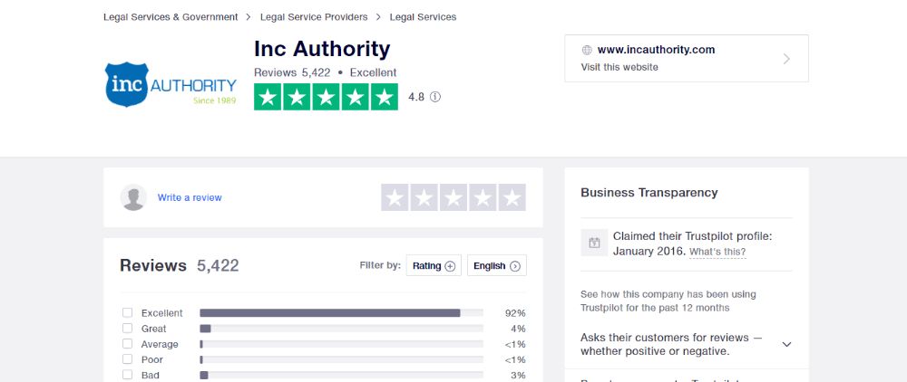Click the breadcrumb arrow after Legal Service Providers
This screenshot has height=382, width=907.
tap(378, 17)
